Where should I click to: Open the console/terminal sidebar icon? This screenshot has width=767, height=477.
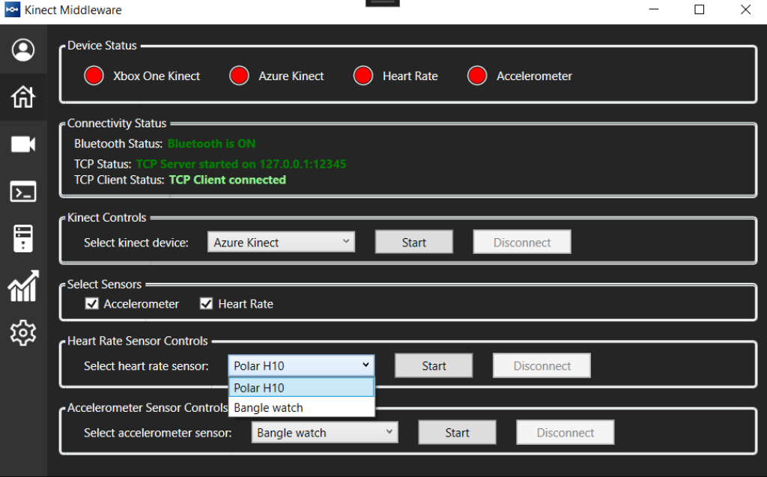pos(22,191)
